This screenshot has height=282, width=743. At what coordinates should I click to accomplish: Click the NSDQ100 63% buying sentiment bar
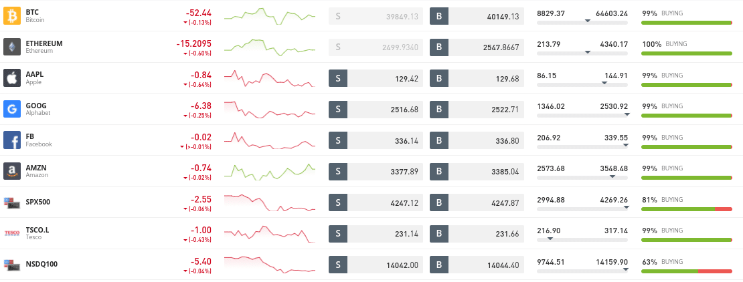687,271
